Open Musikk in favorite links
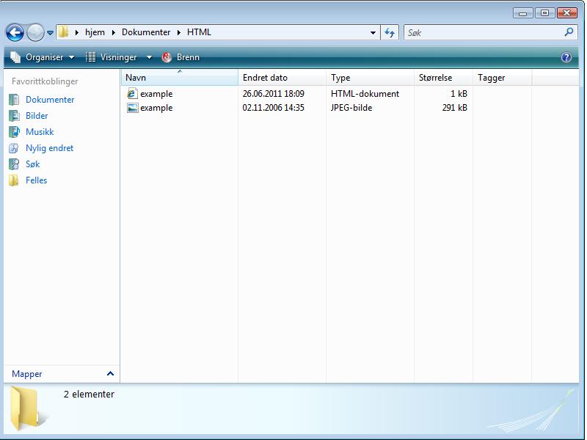This screenshot has width=587, height=440. [40, 132]
